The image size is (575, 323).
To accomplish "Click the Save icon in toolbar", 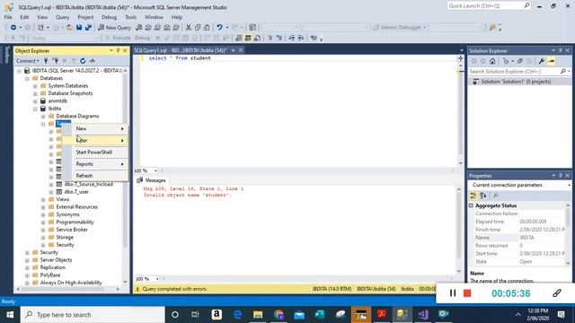I will (79, 28).
